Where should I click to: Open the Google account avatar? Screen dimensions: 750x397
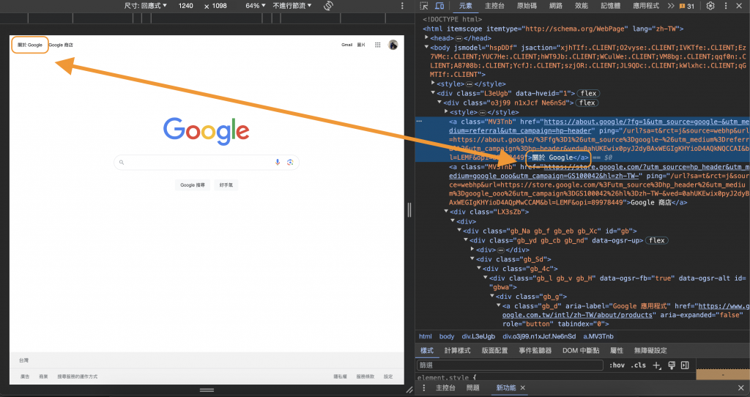pos(393,45)
